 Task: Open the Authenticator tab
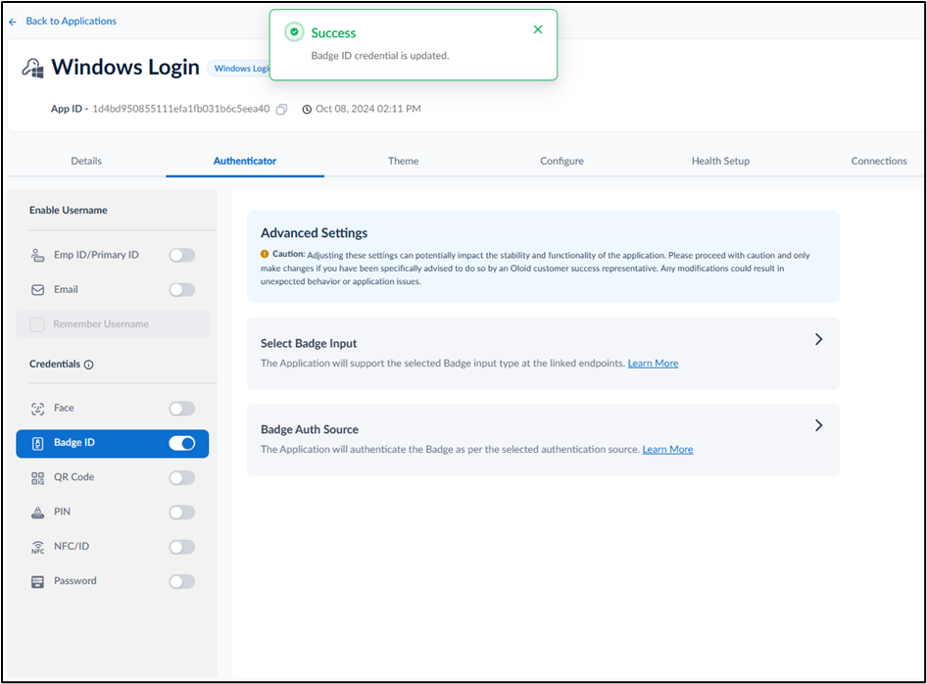(245, 161)
